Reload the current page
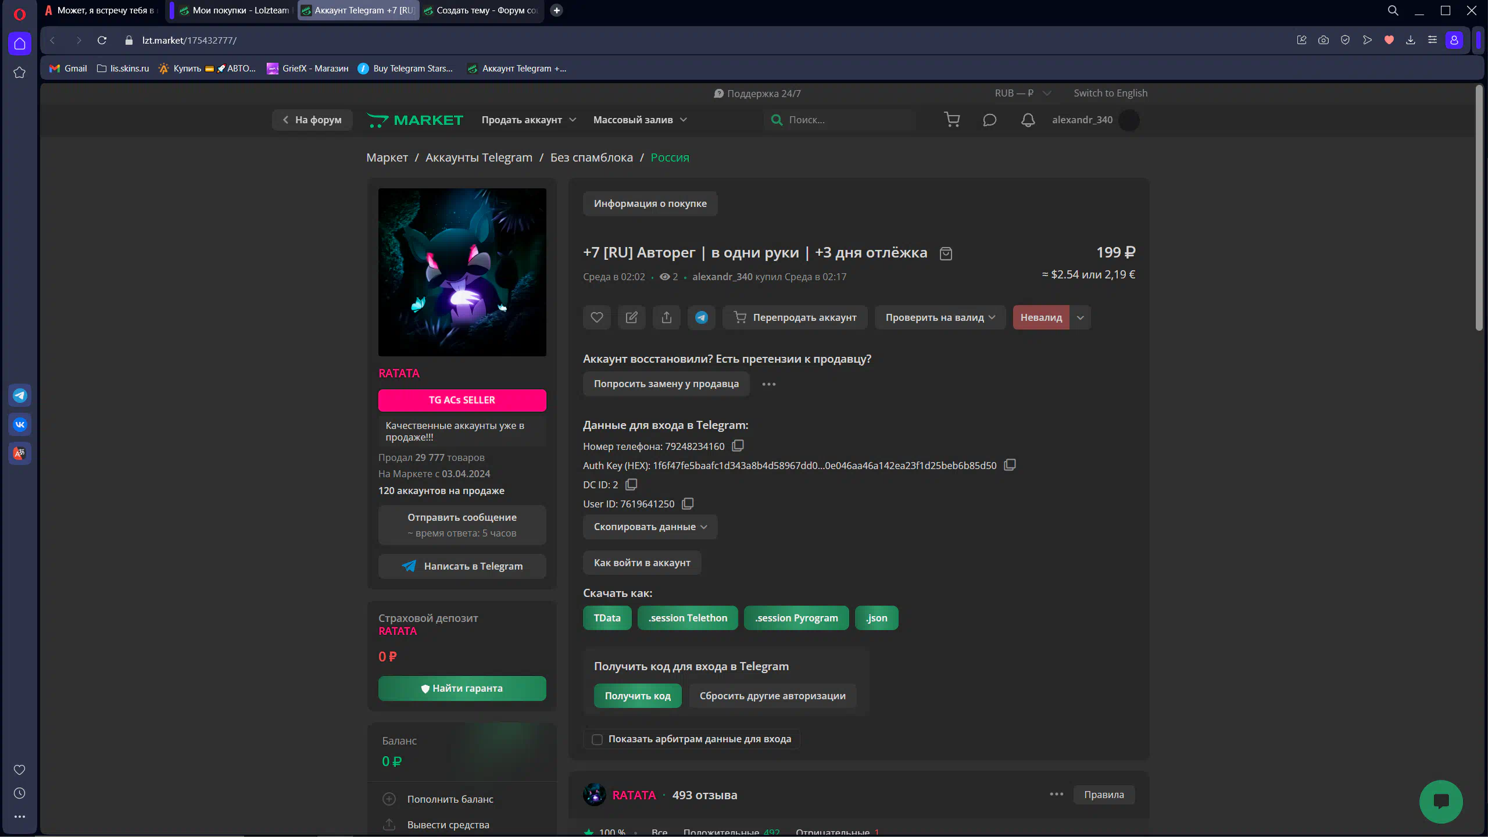This screenshot has width=1488, height=837. point(102,40)
